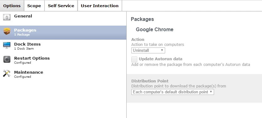Click the Maintenance wrench and hammer icon

[7, 73]
